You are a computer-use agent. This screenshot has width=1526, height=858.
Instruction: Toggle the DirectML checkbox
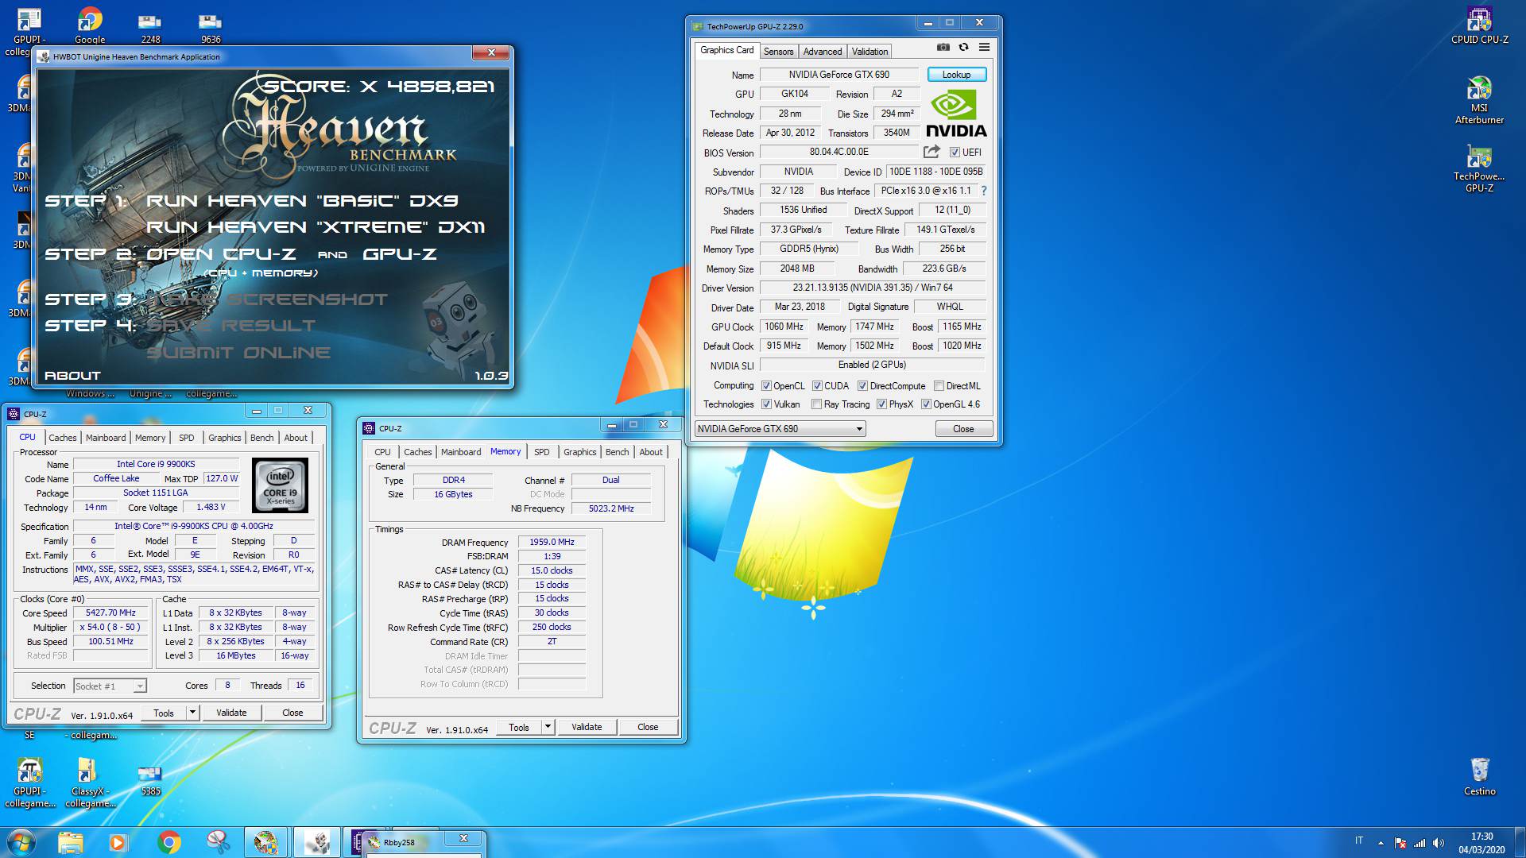939,386
